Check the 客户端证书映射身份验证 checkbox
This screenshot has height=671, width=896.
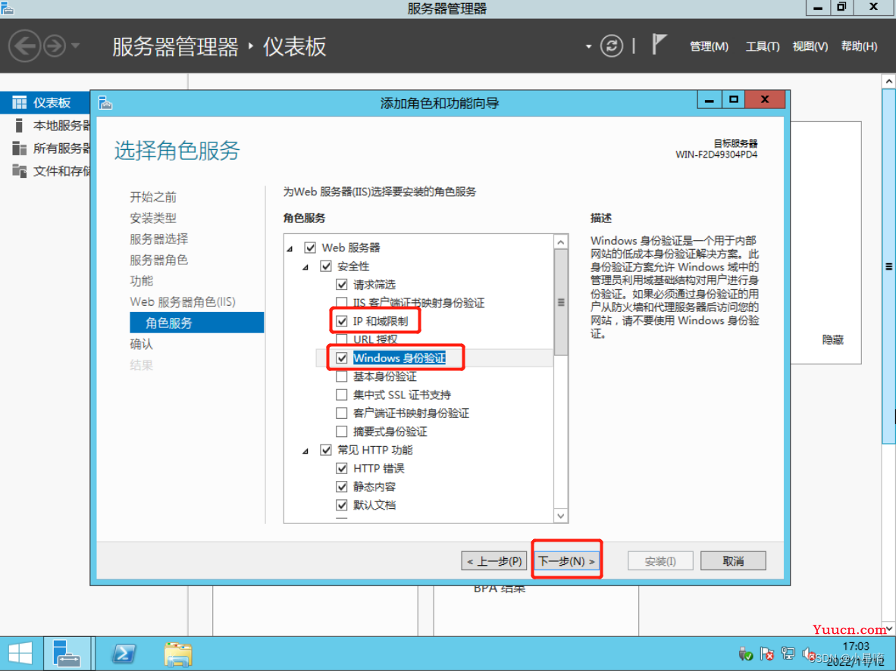pyautogui.click(x=342, y=413)
